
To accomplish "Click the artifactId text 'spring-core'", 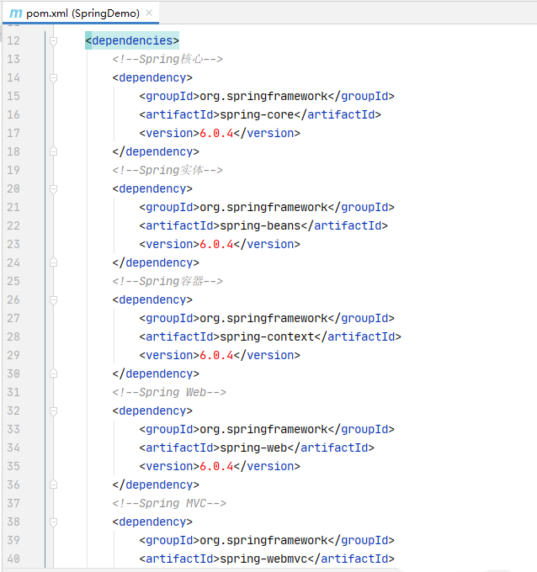I will [x=257, y=114].
